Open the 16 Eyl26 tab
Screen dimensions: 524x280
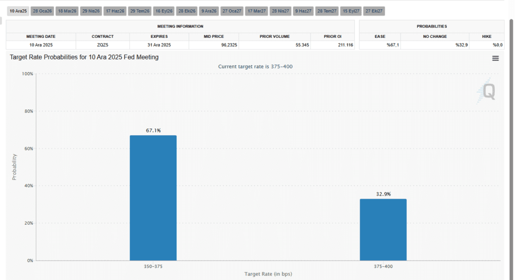[164, 11]
